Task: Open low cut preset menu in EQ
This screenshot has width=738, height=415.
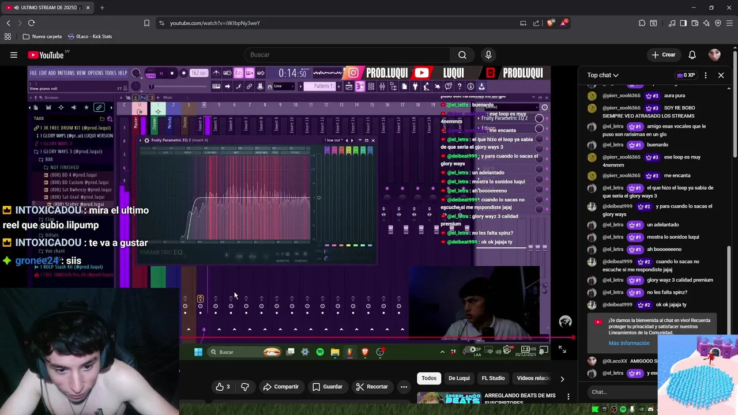Action: 334,140
